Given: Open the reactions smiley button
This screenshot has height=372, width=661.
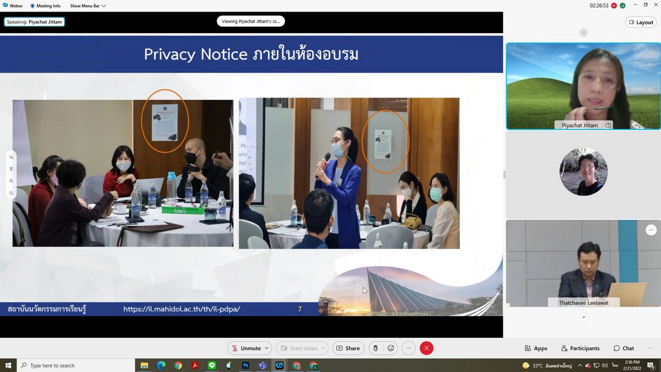Looking at the screenshot, I should (391, 348).
